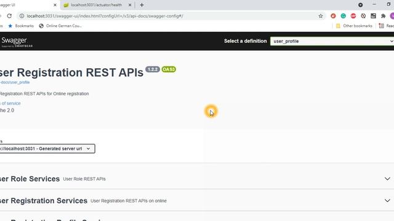Image resolution: width=394 pixels, height=221 pixels.
Task: Reload the page with the refresh icon
Action: click(x=9, y=16)
